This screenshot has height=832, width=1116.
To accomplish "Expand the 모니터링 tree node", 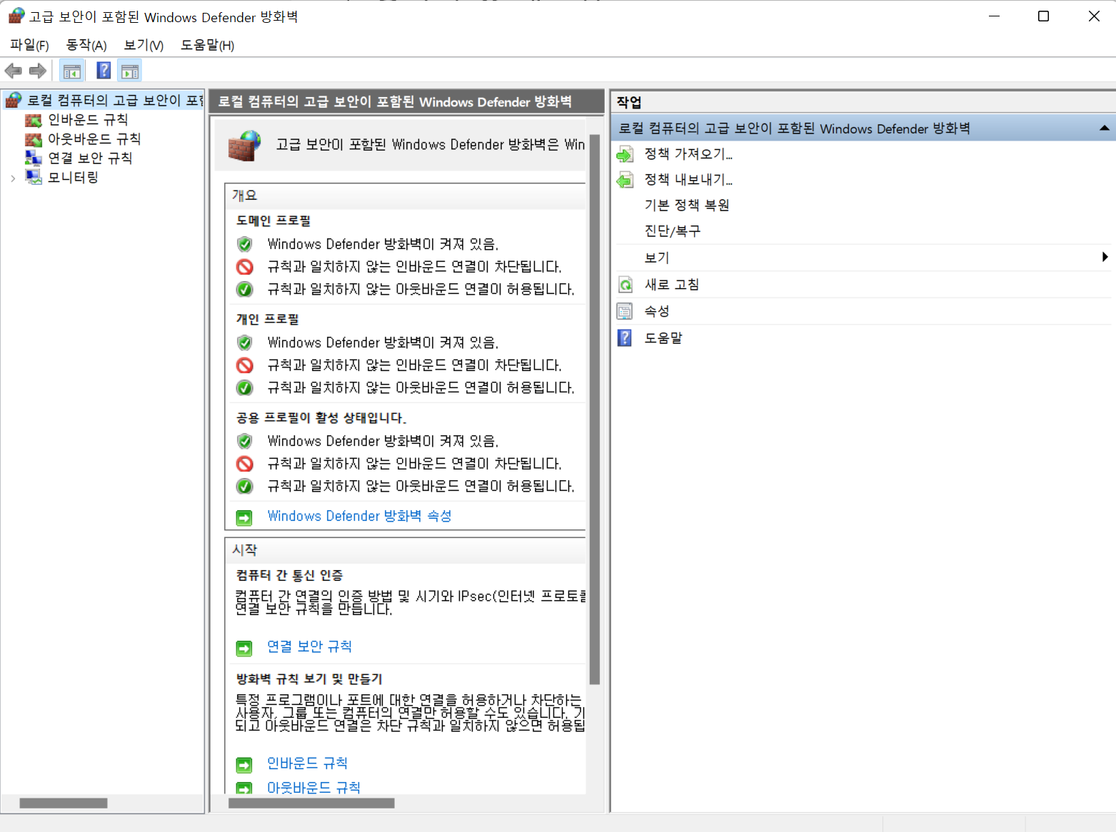I will click(13, 178).
